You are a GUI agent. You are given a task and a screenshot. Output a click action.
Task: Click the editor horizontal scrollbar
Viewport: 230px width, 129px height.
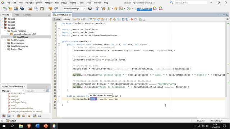[129, 118]
